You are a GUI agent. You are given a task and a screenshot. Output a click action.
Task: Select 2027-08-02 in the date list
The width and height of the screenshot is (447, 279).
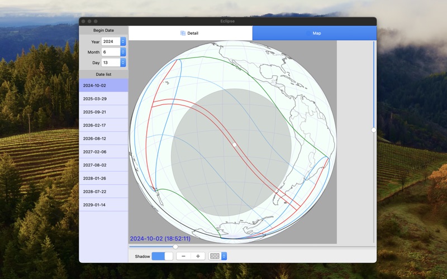coord(103,165)
